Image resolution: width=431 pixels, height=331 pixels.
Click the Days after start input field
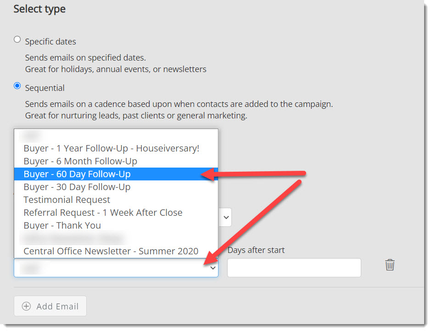click(x=294, y=268)
